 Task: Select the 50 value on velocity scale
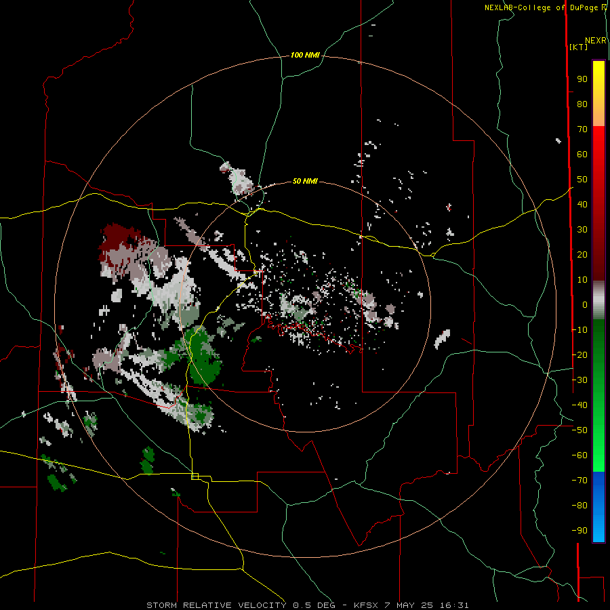(x=582, y=180)
